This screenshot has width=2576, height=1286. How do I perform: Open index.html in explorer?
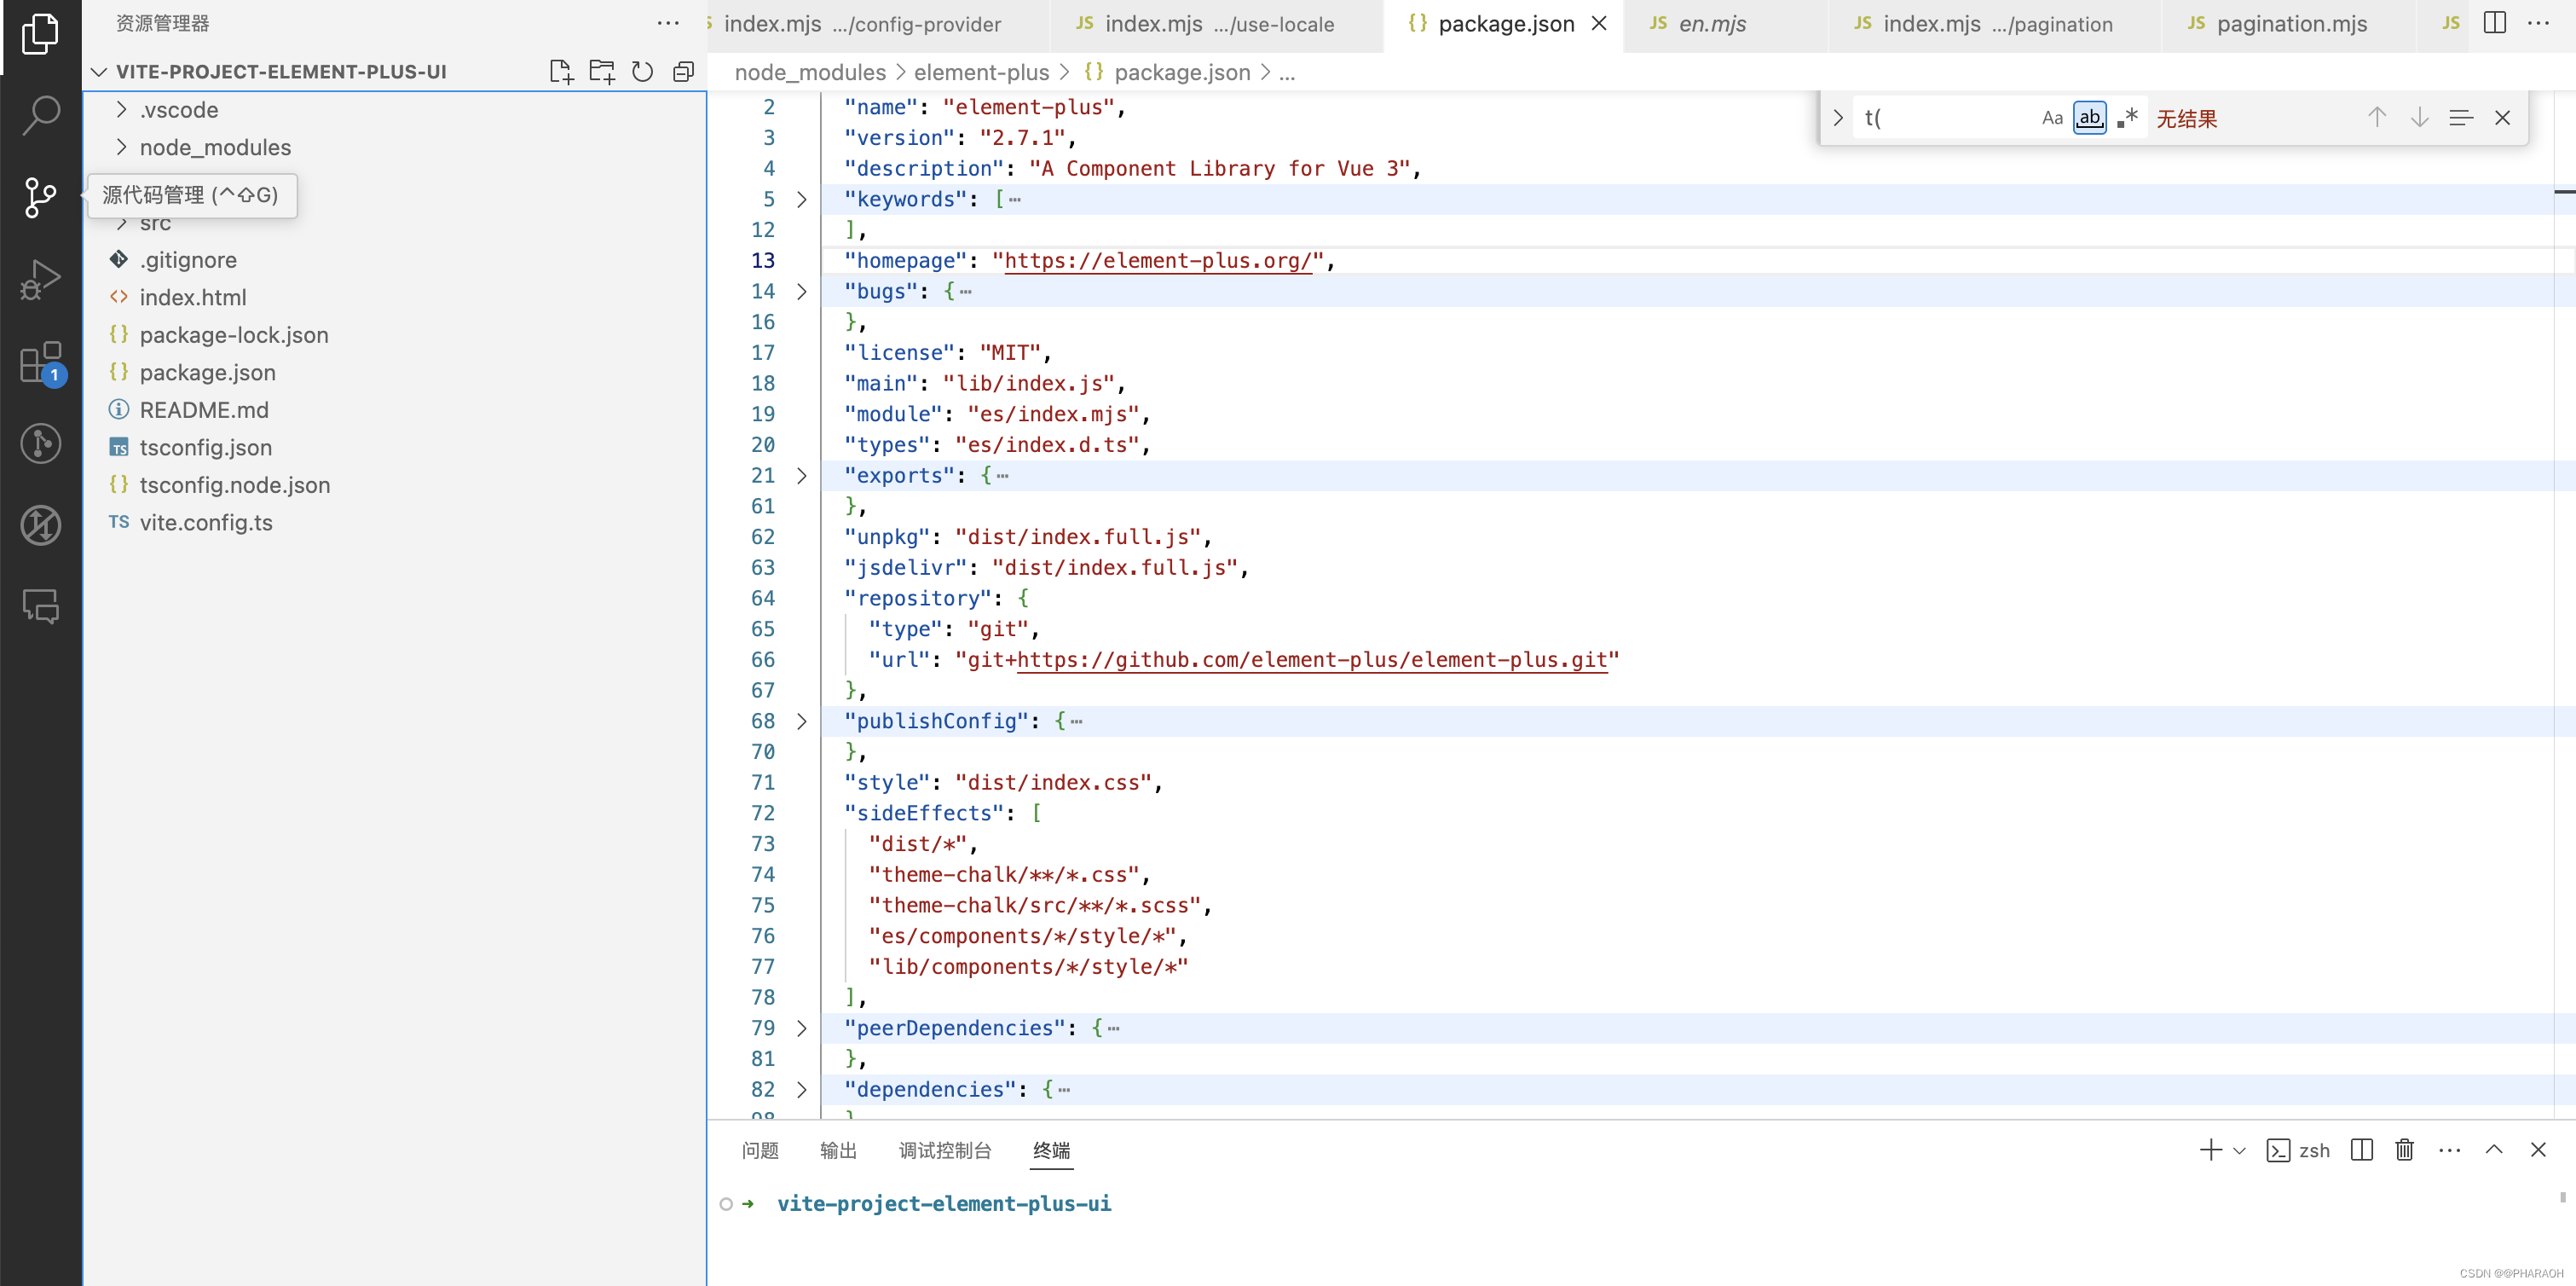[x=395, y=298]
